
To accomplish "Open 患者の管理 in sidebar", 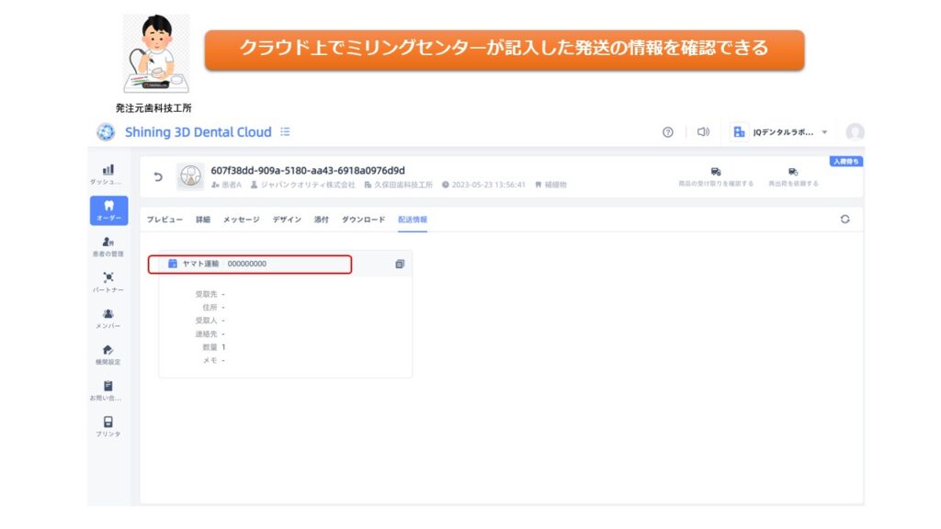I will point(108,246).
